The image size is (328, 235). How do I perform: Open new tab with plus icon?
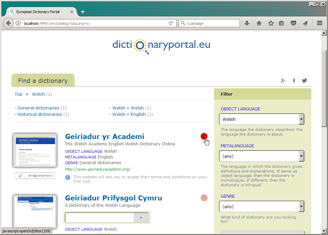pyautogui.click(x=83, y=12)
